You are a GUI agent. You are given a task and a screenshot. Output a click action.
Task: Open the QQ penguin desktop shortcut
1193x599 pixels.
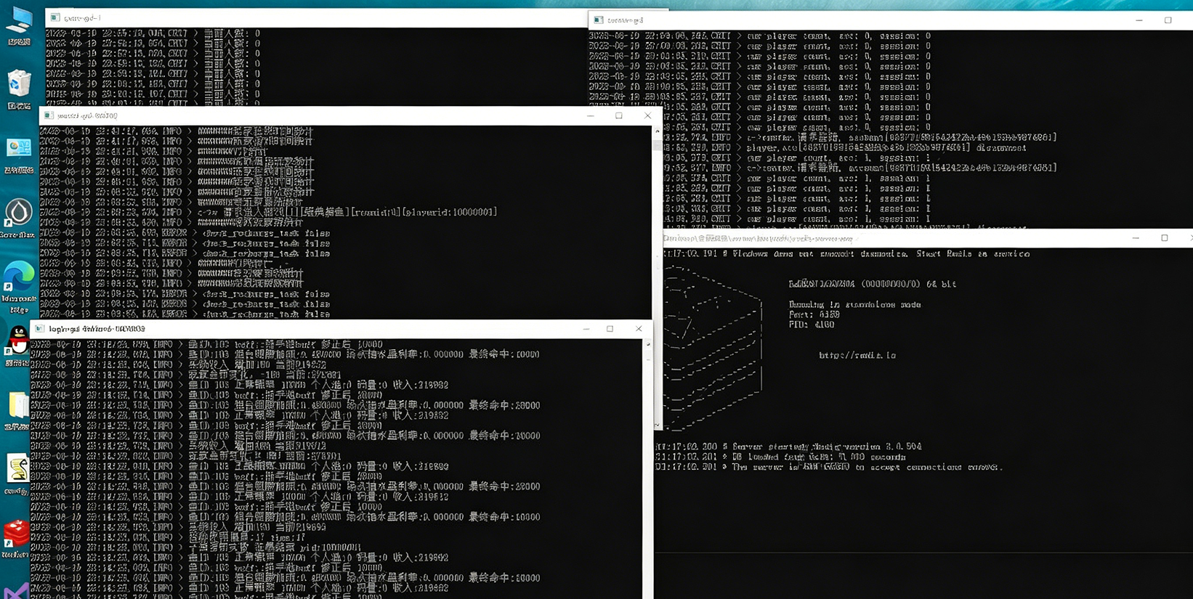click(17, 340)
